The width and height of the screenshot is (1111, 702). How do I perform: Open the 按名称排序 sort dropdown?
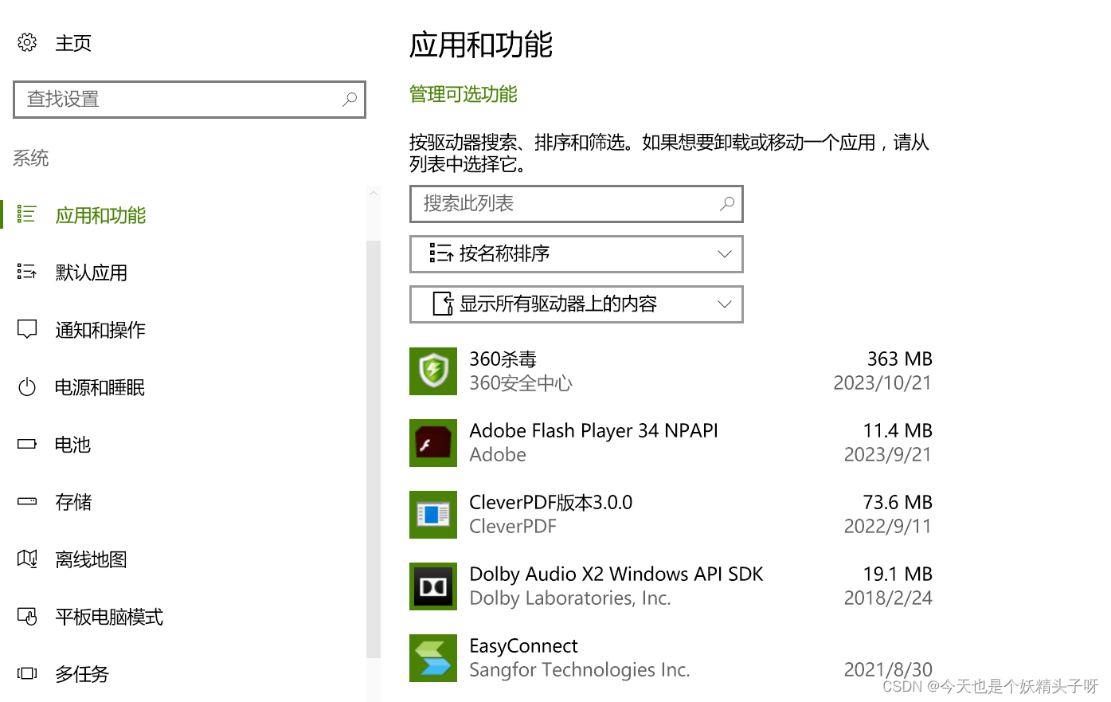click(x=577, y=254)
